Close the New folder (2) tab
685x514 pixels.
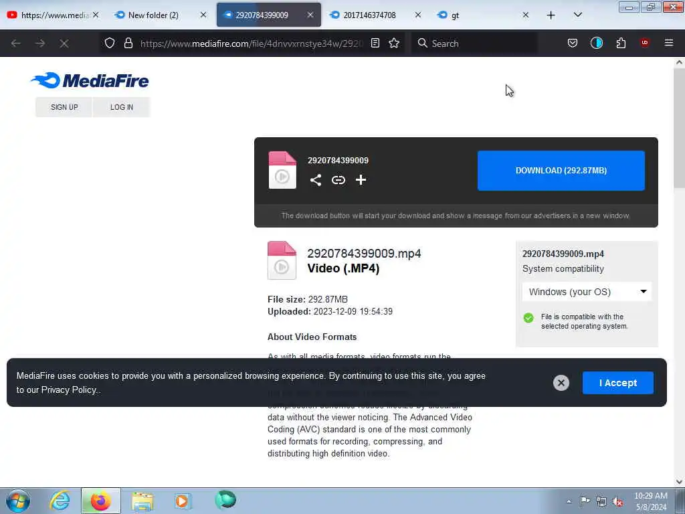[203, 15]
